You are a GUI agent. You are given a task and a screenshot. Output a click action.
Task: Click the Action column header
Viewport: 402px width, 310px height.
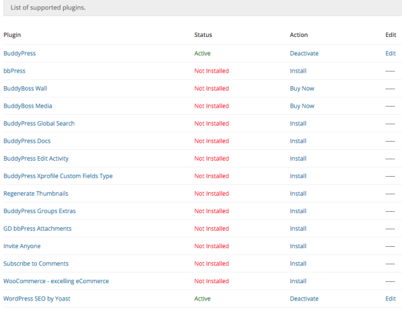[299, 35]
